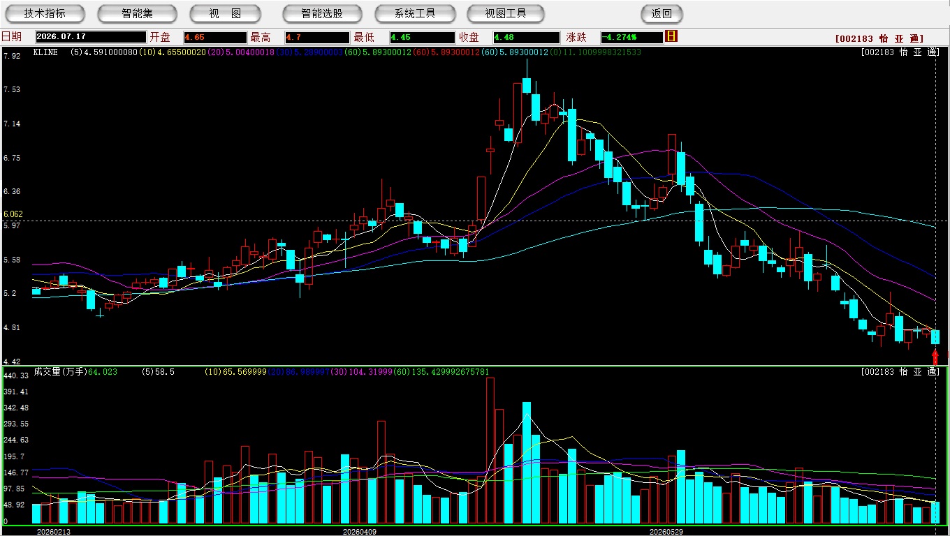Select the 最高 value field 4.7

coord(317,37)
